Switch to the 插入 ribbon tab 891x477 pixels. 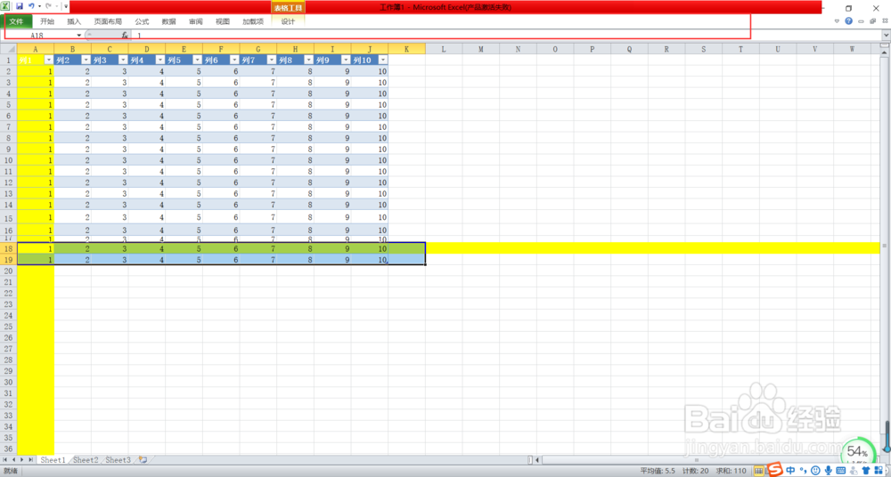[74, 21]
